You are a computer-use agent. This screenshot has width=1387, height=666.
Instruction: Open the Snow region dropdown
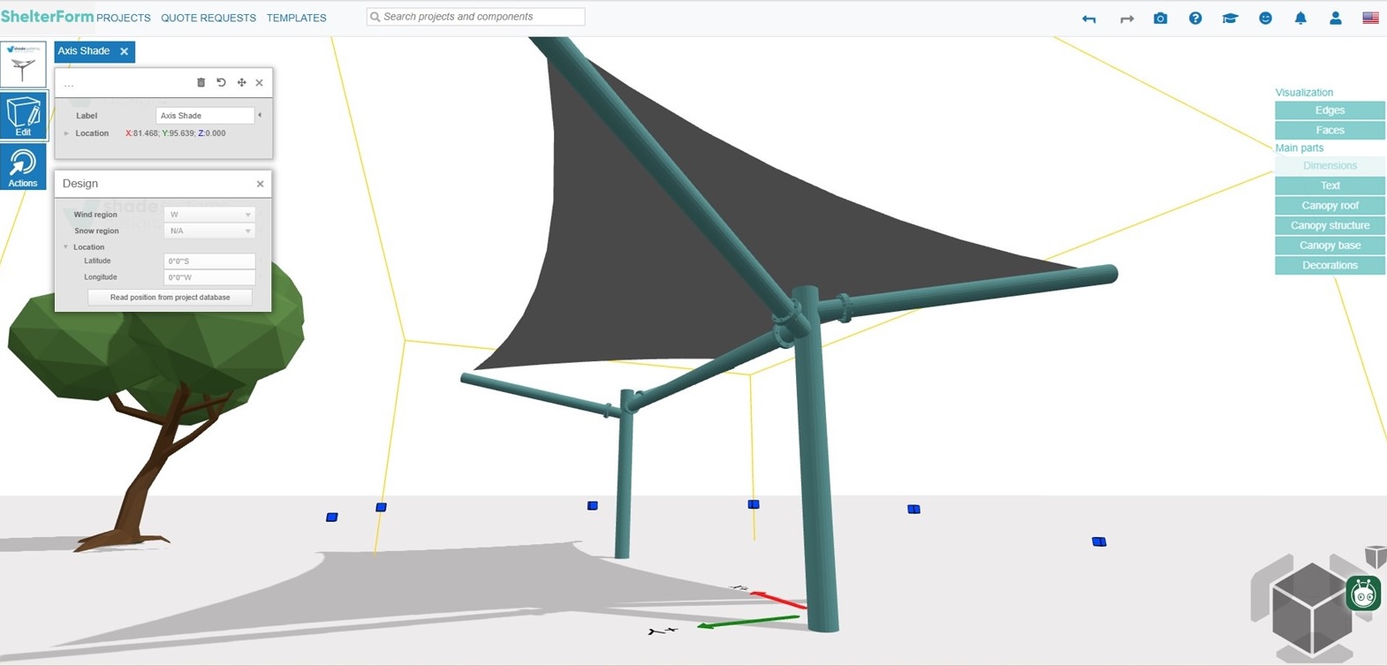coord(209,231)
